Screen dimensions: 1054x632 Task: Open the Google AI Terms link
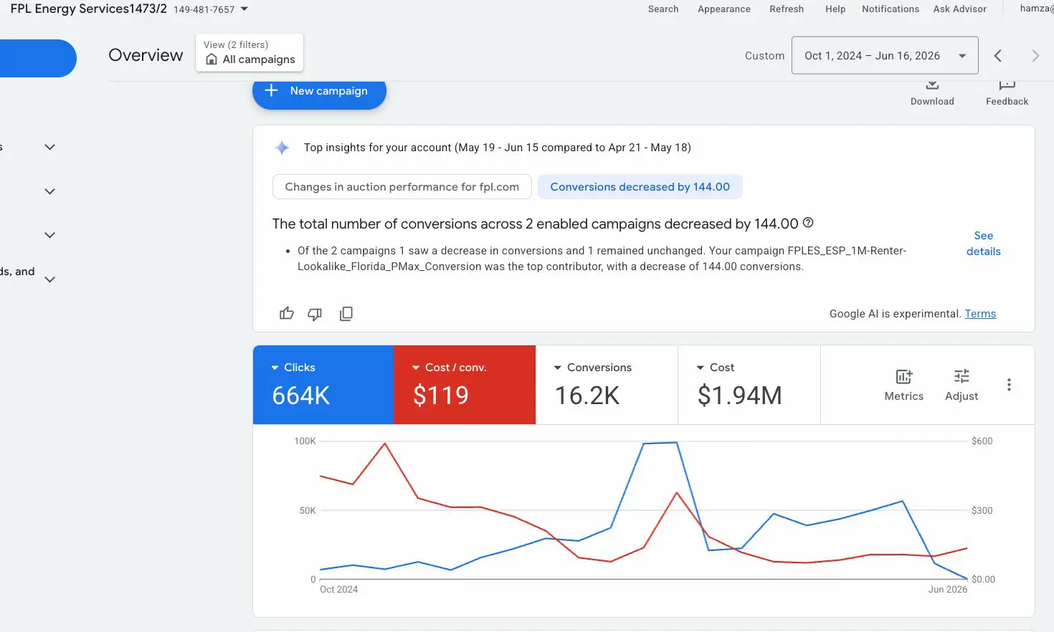[980, 314]
